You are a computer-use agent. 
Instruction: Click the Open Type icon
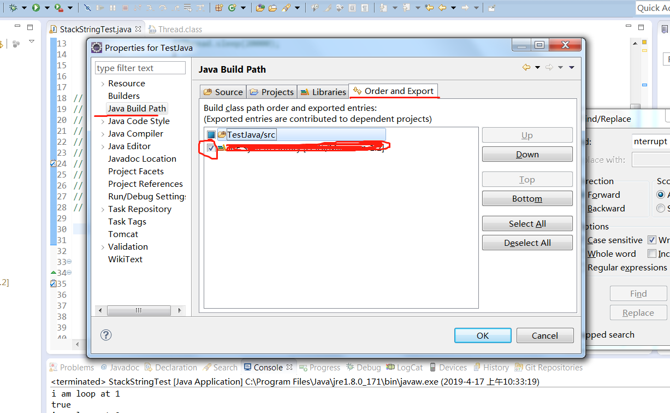260,8
